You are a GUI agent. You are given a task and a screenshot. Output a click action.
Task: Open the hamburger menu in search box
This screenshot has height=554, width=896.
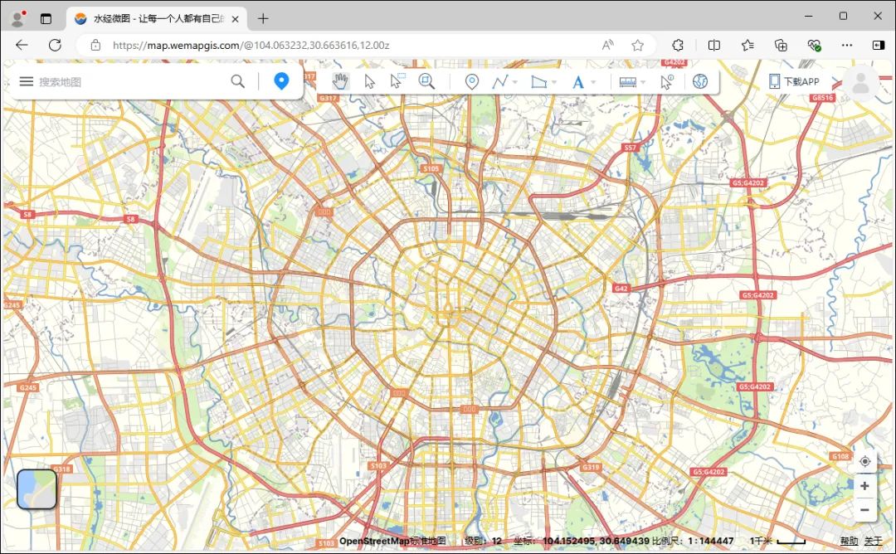pos(27,81)
